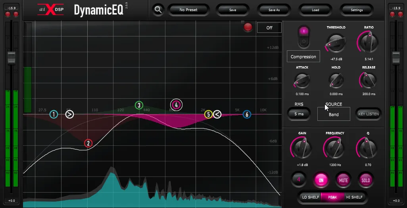Open the No Preset selector

click(x=188, y=10)
